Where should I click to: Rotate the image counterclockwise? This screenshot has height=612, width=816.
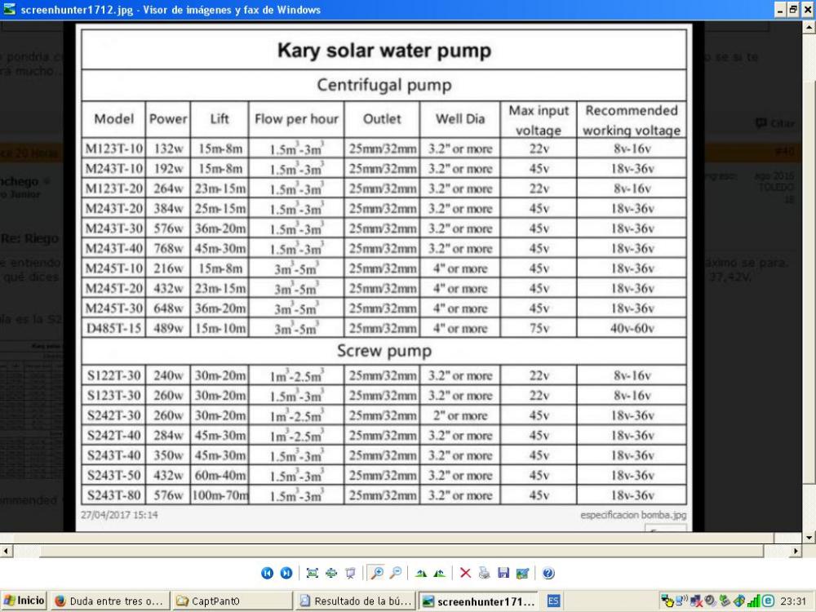[440, 573]
